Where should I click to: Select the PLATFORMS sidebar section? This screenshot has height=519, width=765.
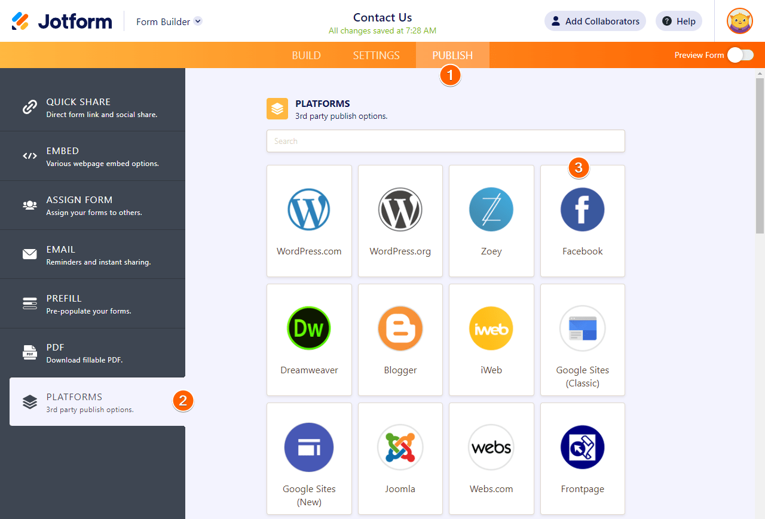coord(97,402)
